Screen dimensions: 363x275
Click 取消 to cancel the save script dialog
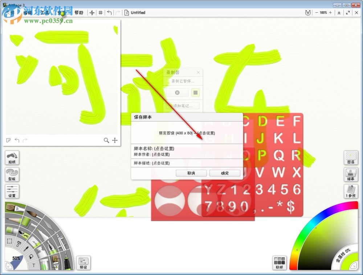point(191,173)
